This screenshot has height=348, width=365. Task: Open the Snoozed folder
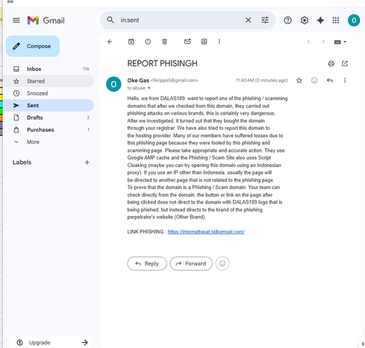49,93
